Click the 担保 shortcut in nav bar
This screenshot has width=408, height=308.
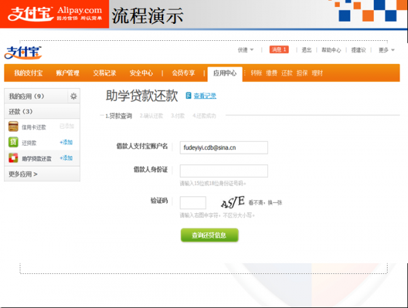coord(302,73)
